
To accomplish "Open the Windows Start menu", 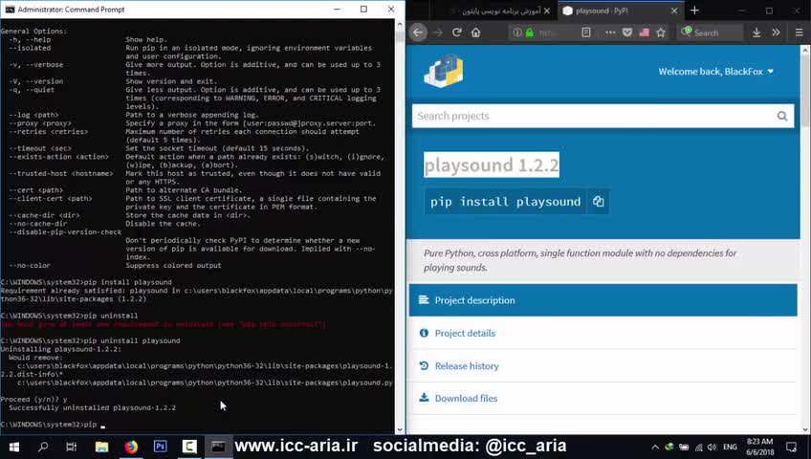I will [14, 447].
